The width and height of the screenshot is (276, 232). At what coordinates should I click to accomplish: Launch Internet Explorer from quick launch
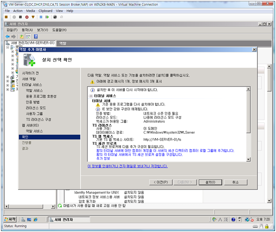36,220
